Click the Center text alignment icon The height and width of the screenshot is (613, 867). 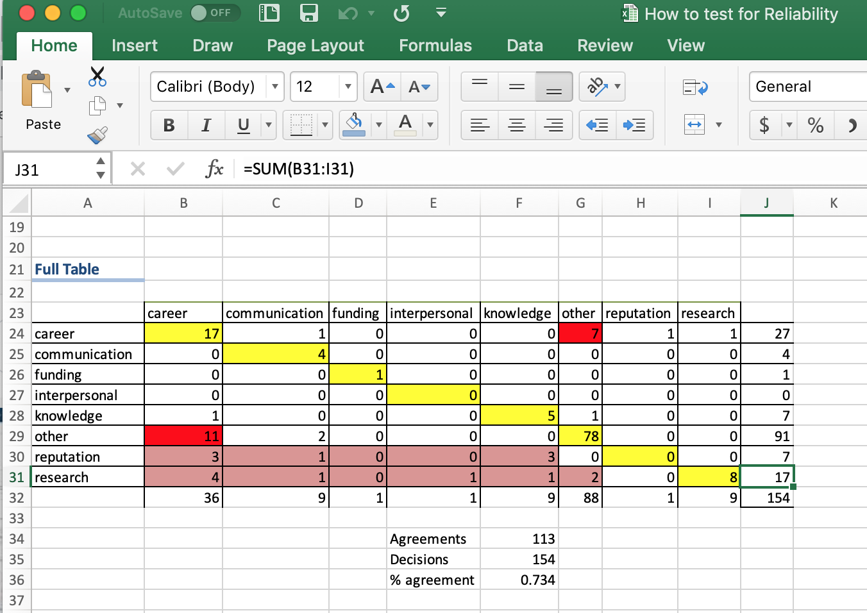pyautogui.click(x=516, y=125)
